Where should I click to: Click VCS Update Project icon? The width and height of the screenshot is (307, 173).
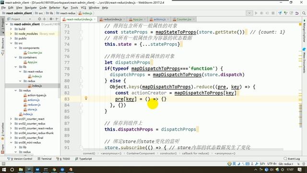point(280,13)
